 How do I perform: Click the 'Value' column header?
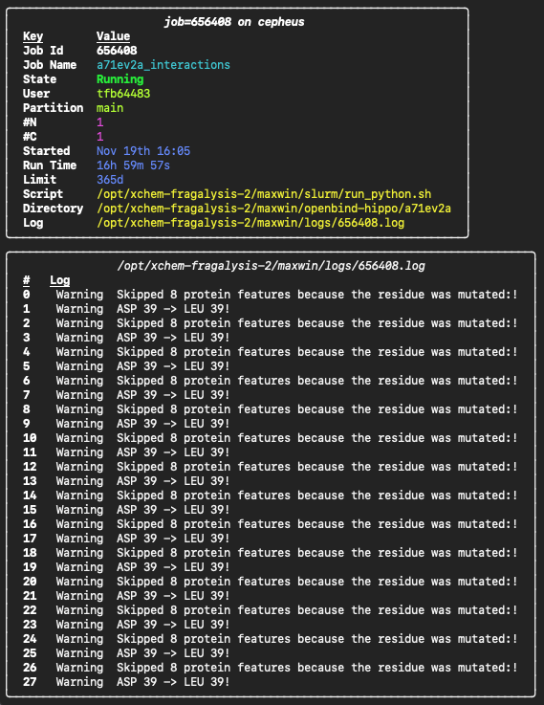coord(113,36)
